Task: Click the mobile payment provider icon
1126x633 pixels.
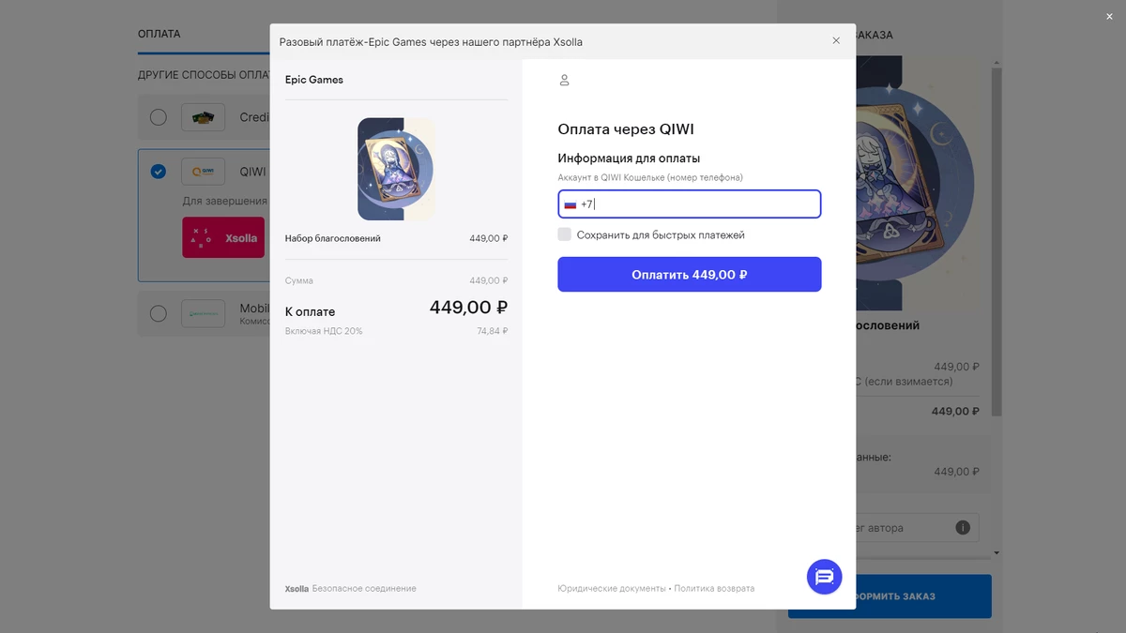Action: (203, 313)
